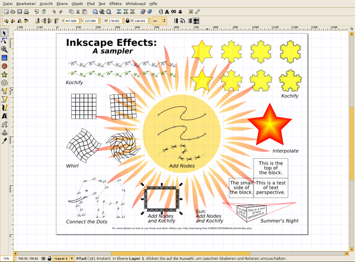Select the Zoom tool in toolbox
355x262 pixels.
tap(4, 49)
